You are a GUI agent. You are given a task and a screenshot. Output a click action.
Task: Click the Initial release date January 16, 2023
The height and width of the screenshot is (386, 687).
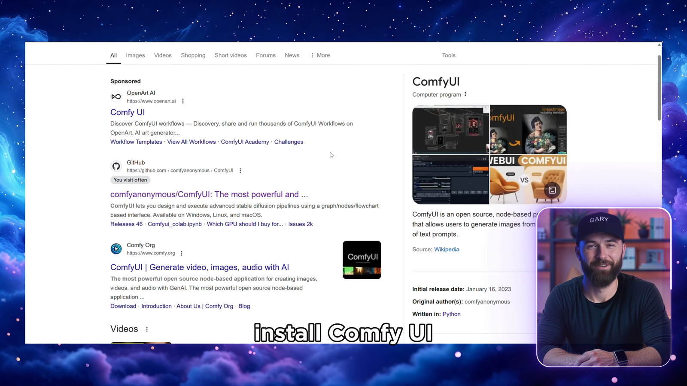pos(462,289)
